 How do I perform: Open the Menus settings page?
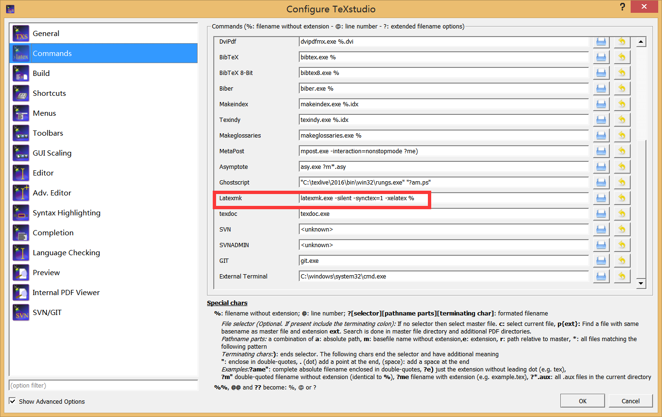point(104,113)
